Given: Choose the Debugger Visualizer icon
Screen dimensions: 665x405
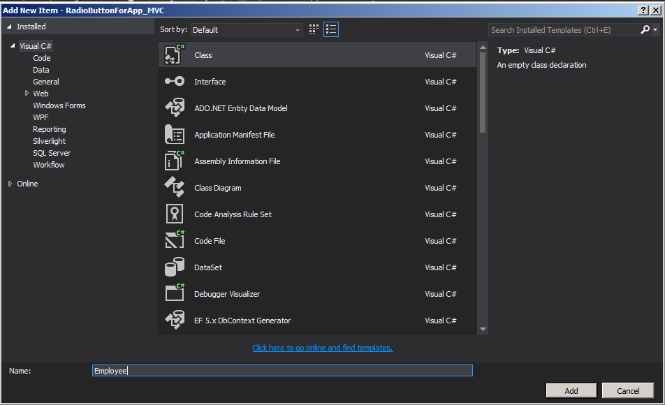Looking at the screenshot, I should tap(174, 294).
